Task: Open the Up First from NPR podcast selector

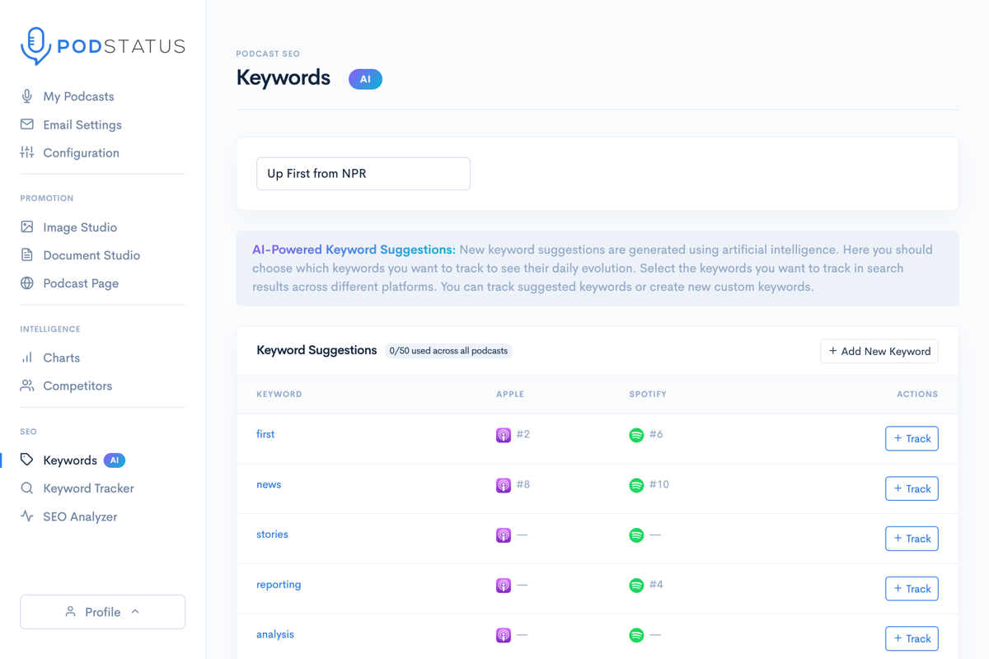Action: [363, 173]
